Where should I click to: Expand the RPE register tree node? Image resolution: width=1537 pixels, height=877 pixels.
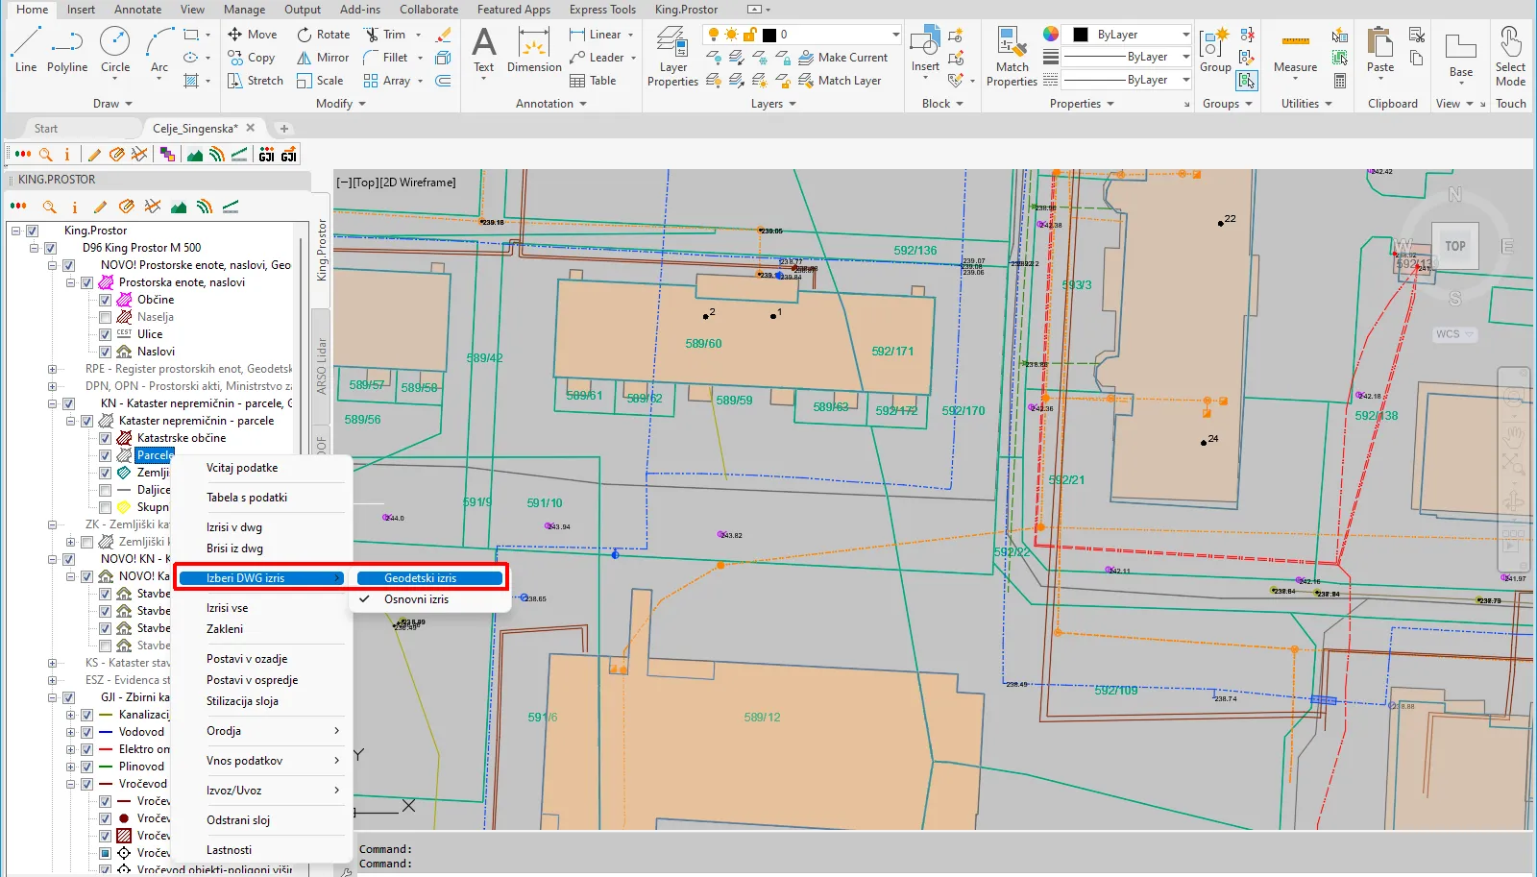[x=52, y=369]
